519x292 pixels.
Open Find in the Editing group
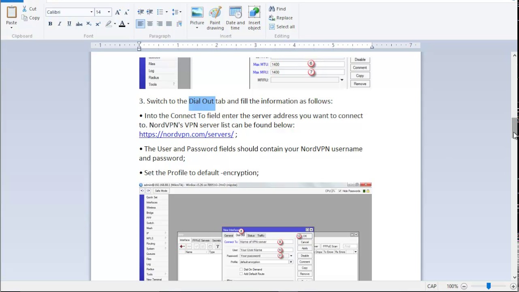click(x=277, y=9)
